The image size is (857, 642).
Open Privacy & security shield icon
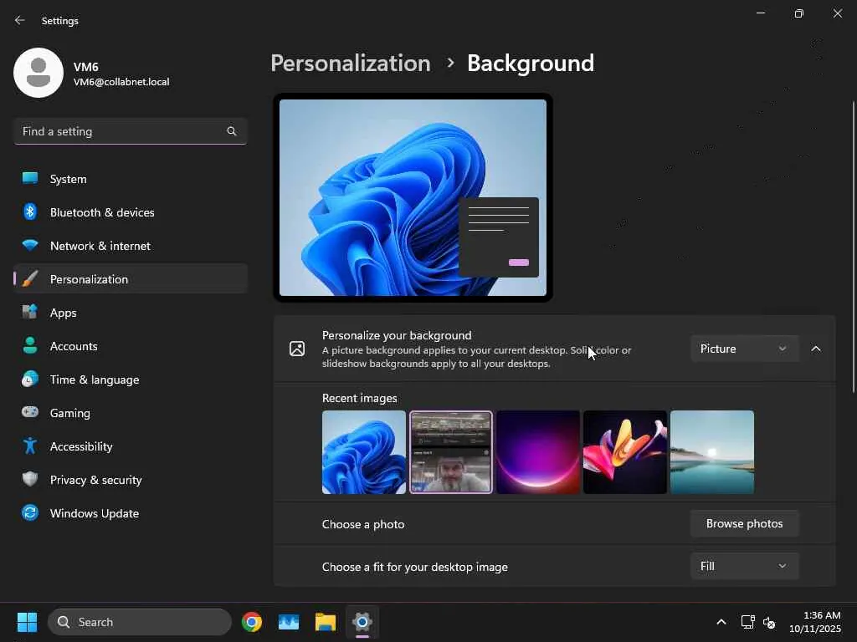coord(30,480)
